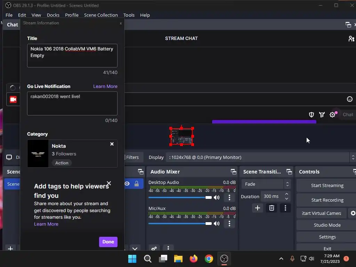This screenshot has height=267, width=356.
Task: Open Learn More link for Go Live Notification
Action: 105,86
